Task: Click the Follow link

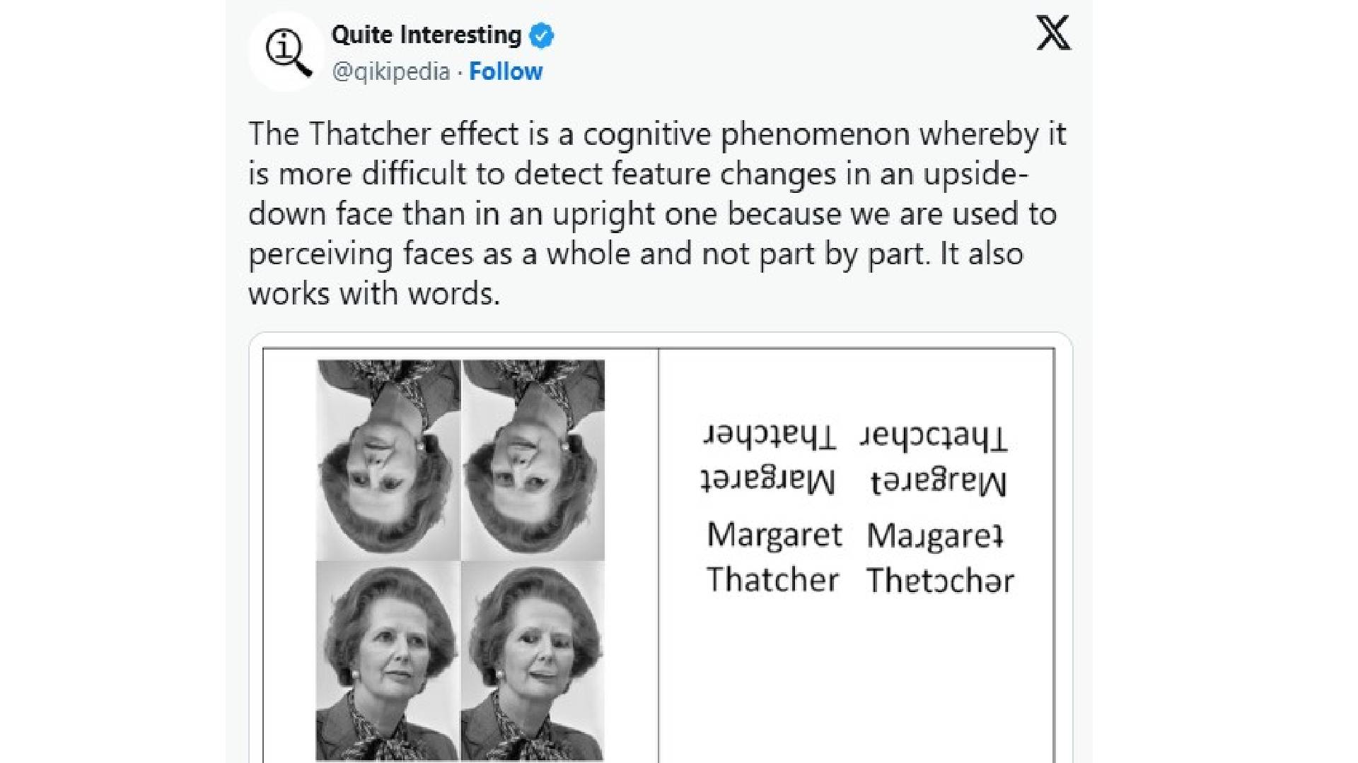Action: pos(505,71)
